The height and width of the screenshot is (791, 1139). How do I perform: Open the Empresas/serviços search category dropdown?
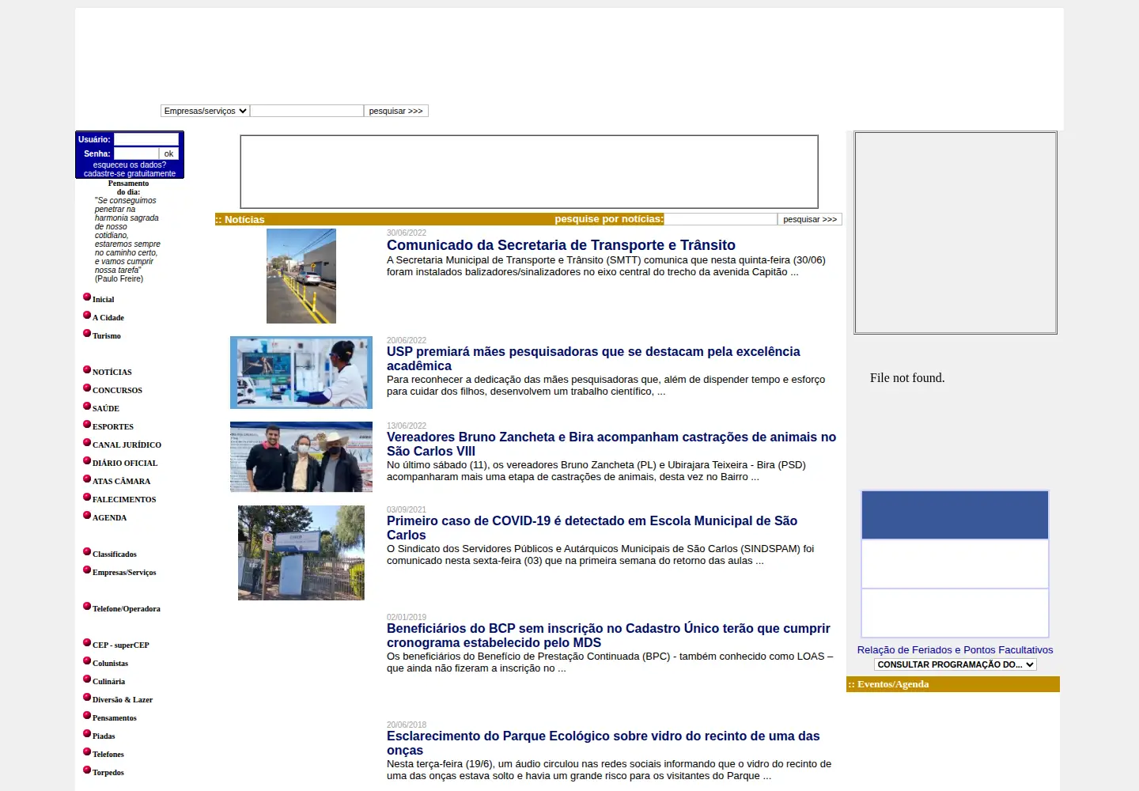205,111
